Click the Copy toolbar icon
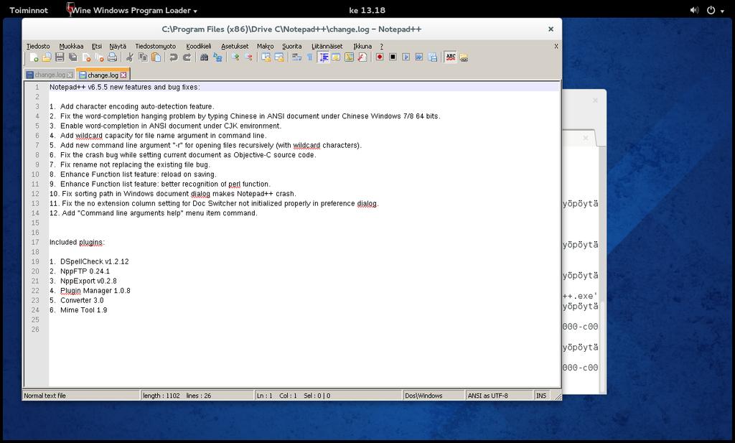The image size is (735, 443). click(143, 57)
